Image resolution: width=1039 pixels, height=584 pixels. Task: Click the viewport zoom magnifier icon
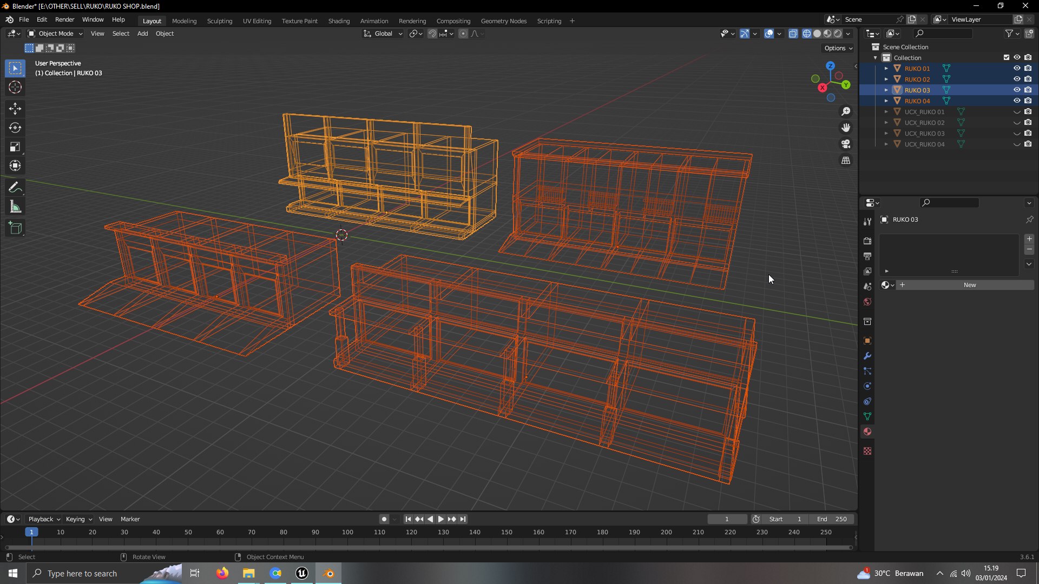coord(846,111)
